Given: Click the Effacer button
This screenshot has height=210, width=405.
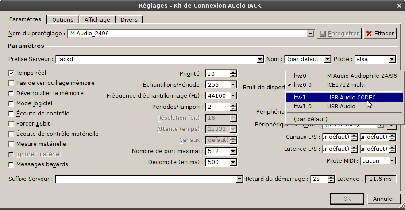Looking at the screenshot, I should coord(380,34).
